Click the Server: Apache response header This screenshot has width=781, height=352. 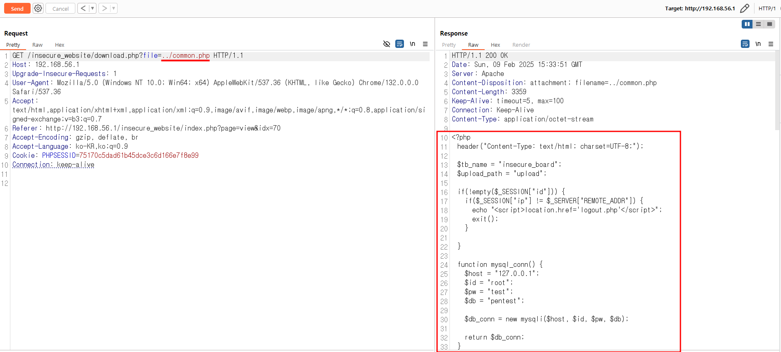[x=478, y=74]
